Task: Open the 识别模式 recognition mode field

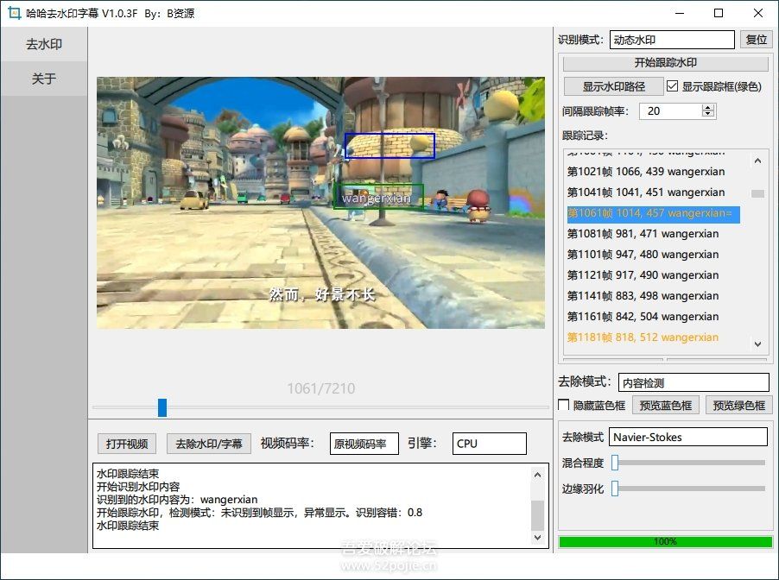Action: pos(672,39)
